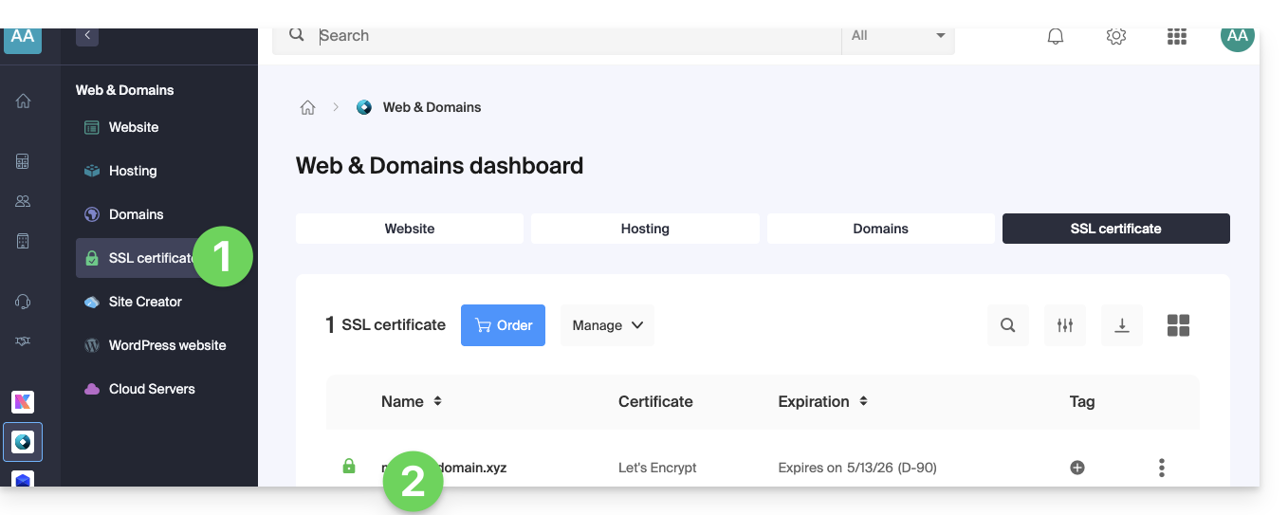This screenshot has height=515, width=1288.
Task: Click the home icon in breadcrumb
Action: 307,108
